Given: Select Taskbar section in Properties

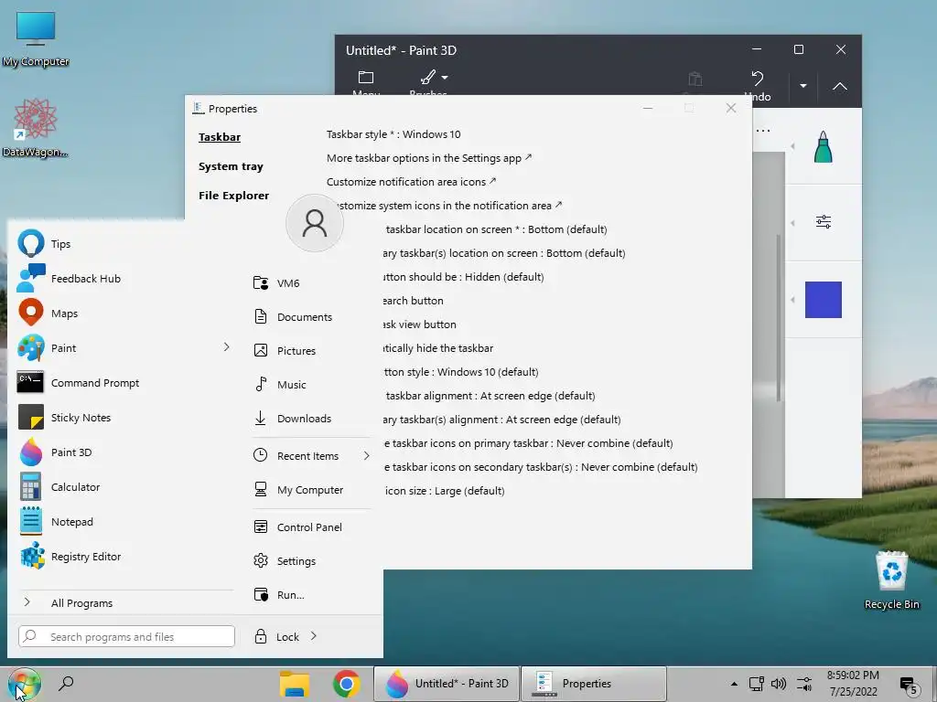Looking at the screenshot, I should coord(220,137).
